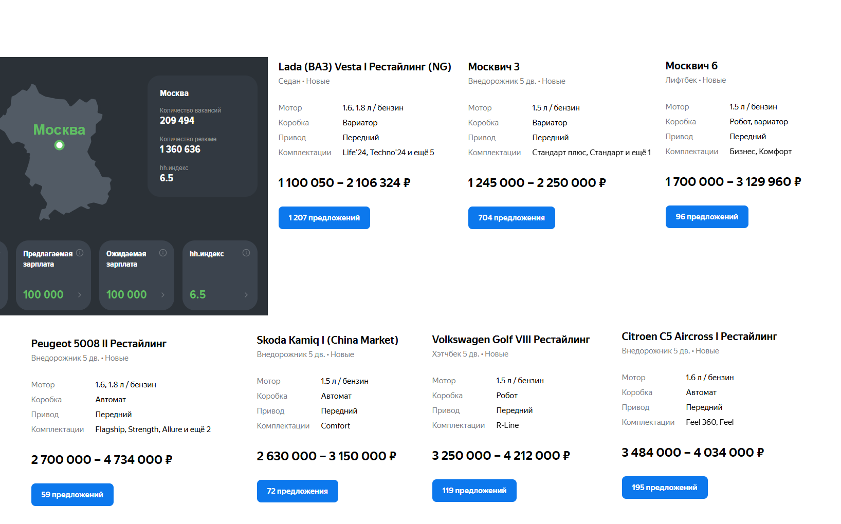Click Feel 360, Feel trims of Citroen
841x524 pixels.
click(x=710, y=422)
